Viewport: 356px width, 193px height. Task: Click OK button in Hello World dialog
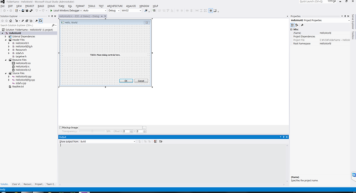point(126,81)
